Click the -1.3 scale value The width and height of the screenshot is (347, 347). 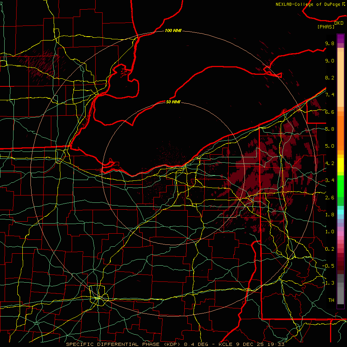coord(328,283)
